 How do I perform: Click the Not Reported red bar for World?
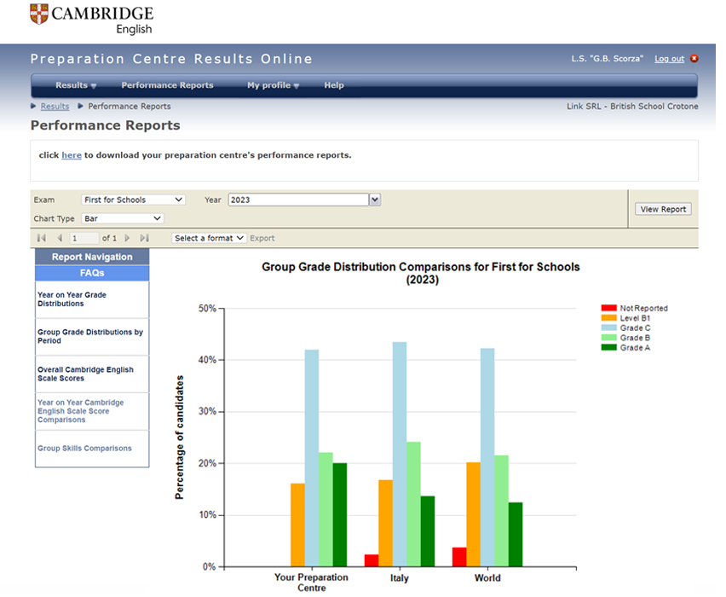click(459, 557)
